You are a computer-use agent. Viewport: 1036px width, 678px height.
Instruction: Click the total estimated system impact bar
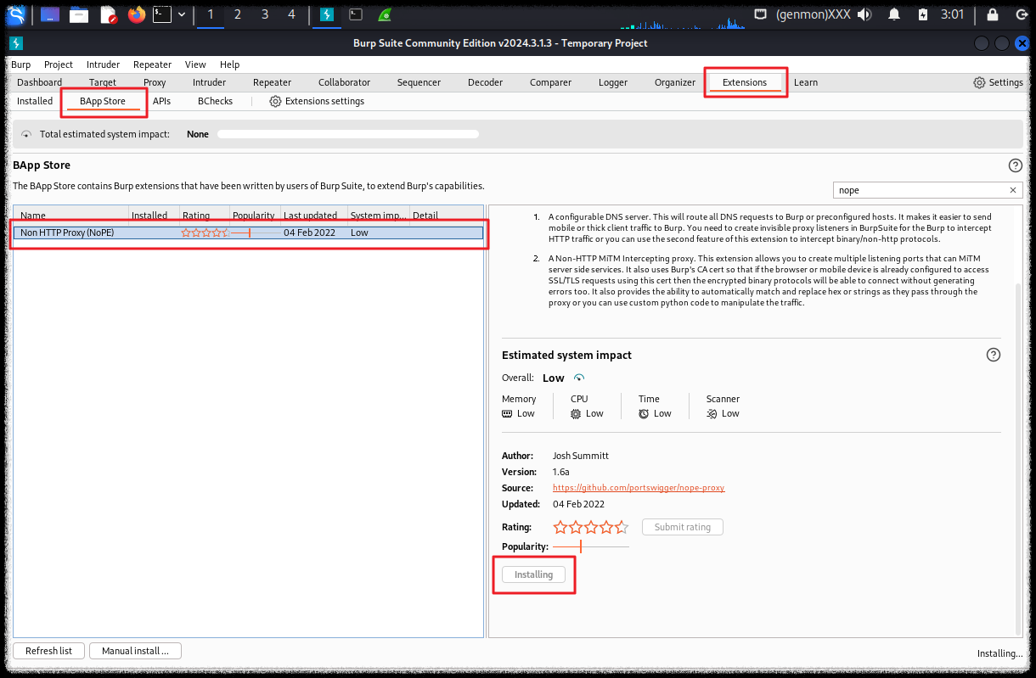348,134
